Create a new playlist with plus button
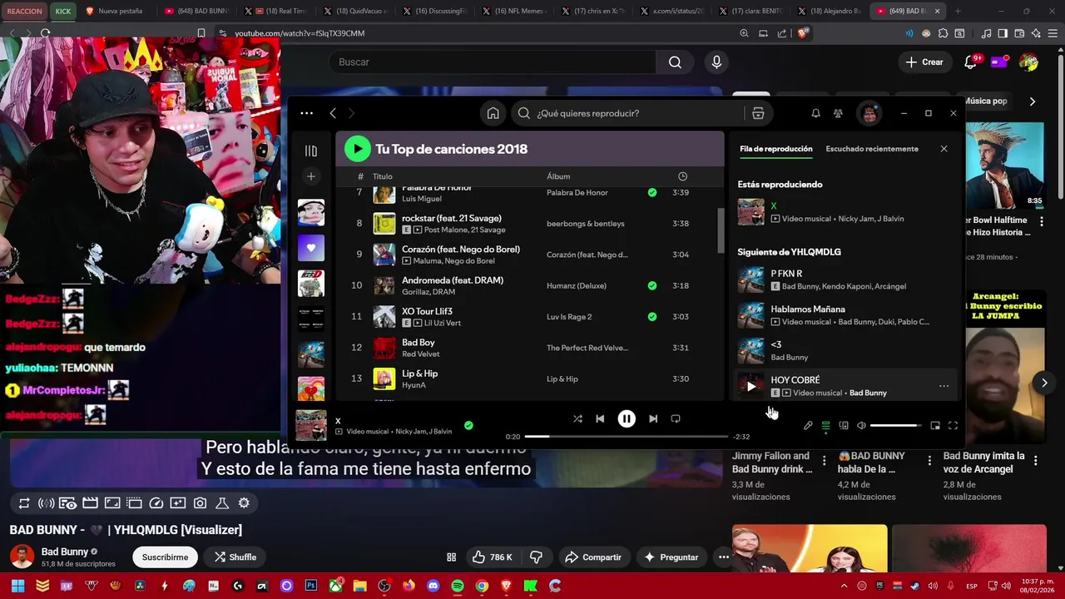The height and width of the screenshot is (599, 1065). [310, 176]
